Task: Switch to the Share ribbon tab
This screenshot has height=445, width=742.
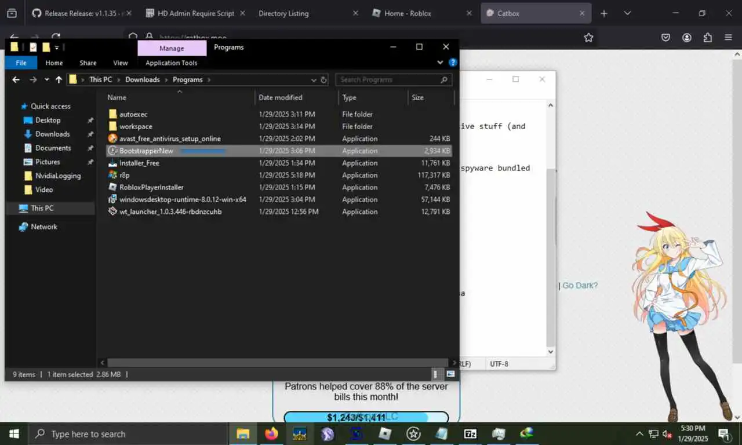Action: (88, 63)
